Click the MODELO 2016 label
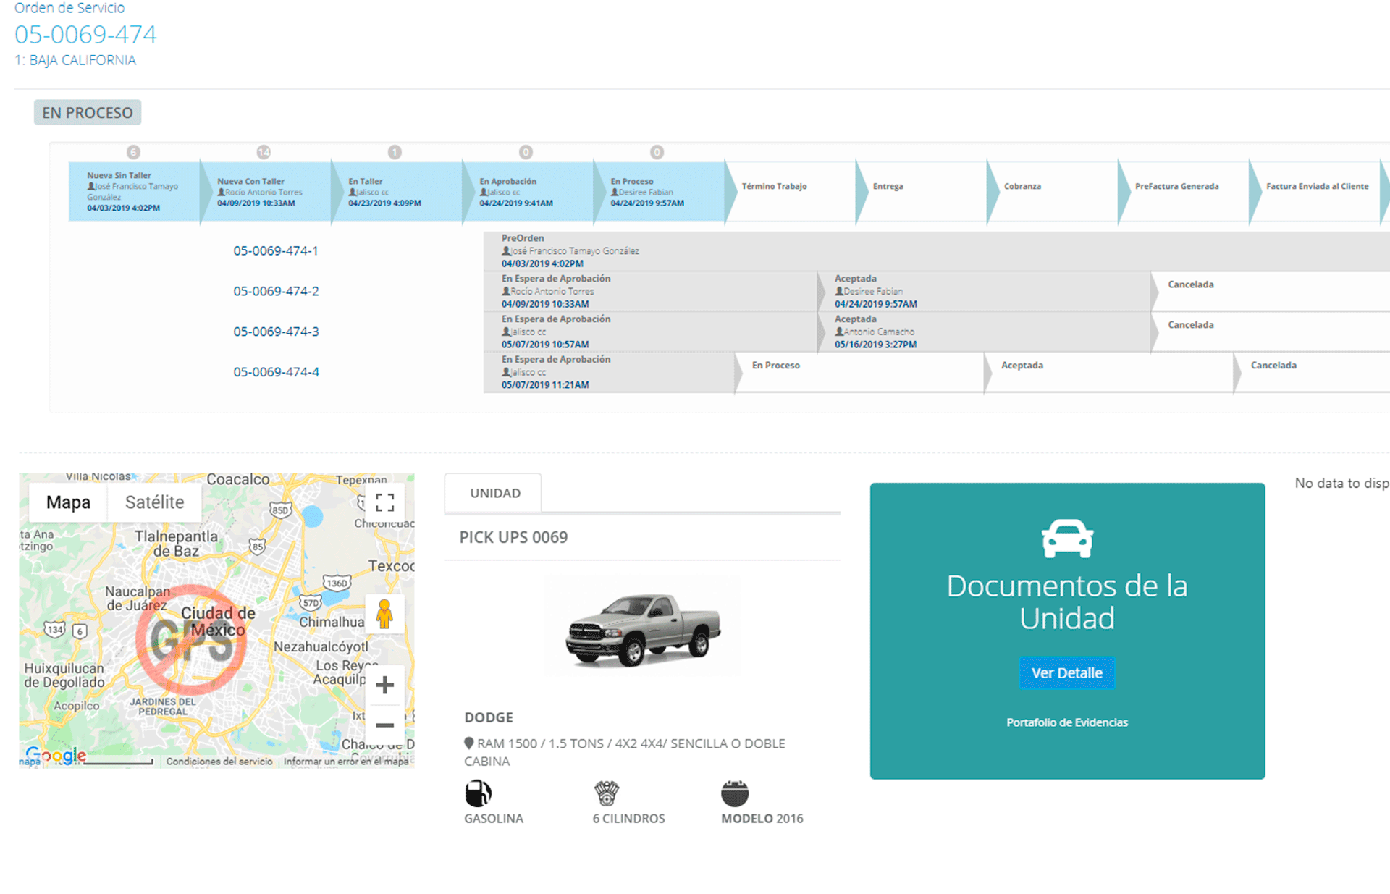Screen dimensions: 1390x894 (762, 819)
